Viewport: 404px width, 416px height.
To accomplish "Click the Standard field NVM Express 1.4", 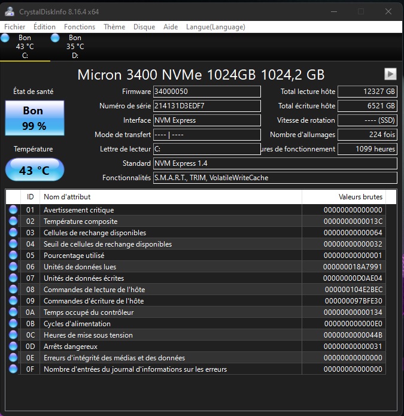I will pos(275,163).
